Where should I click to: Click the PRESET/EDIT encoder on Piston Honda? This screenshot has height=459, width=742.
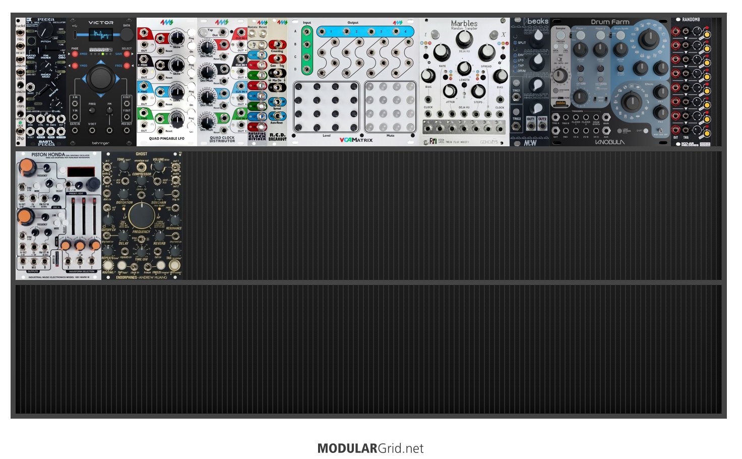(92, 184)
